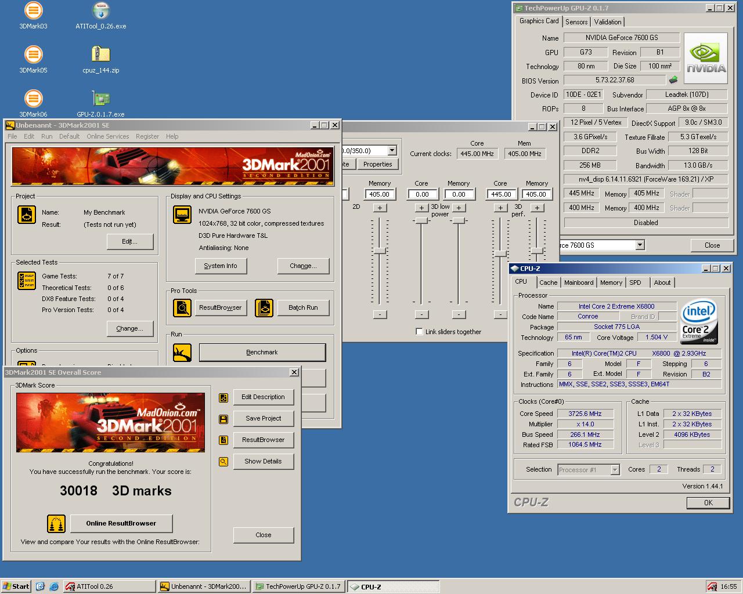Click the Internet Explorer quick launch icon

[53, 586]
